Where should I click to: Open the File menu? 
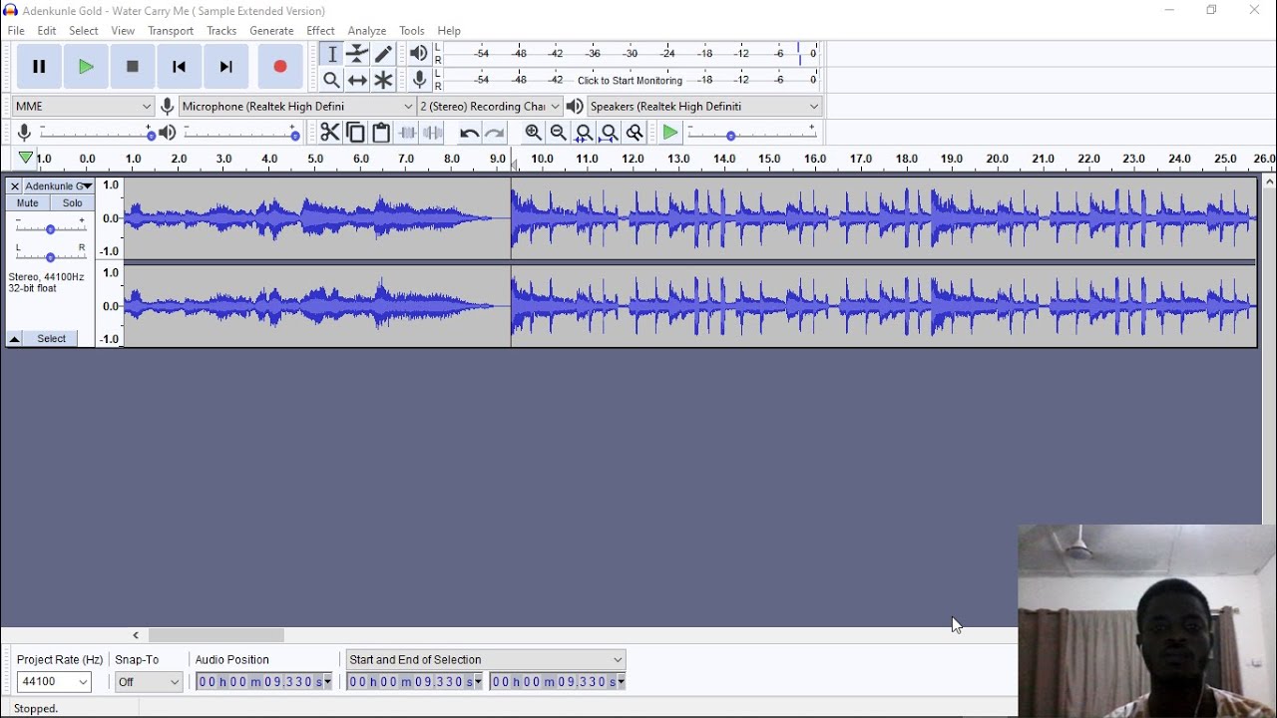pyautogui.click(x=16, y=31)
